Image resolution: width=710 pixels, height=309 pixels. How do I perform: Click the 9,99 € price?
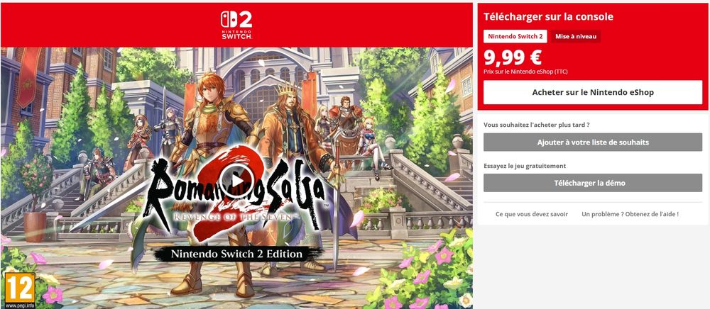(512, 57)
